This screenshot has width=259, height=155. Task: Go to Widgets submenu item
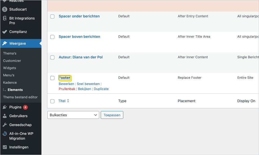pyautogui.click(x=10, y=68)
